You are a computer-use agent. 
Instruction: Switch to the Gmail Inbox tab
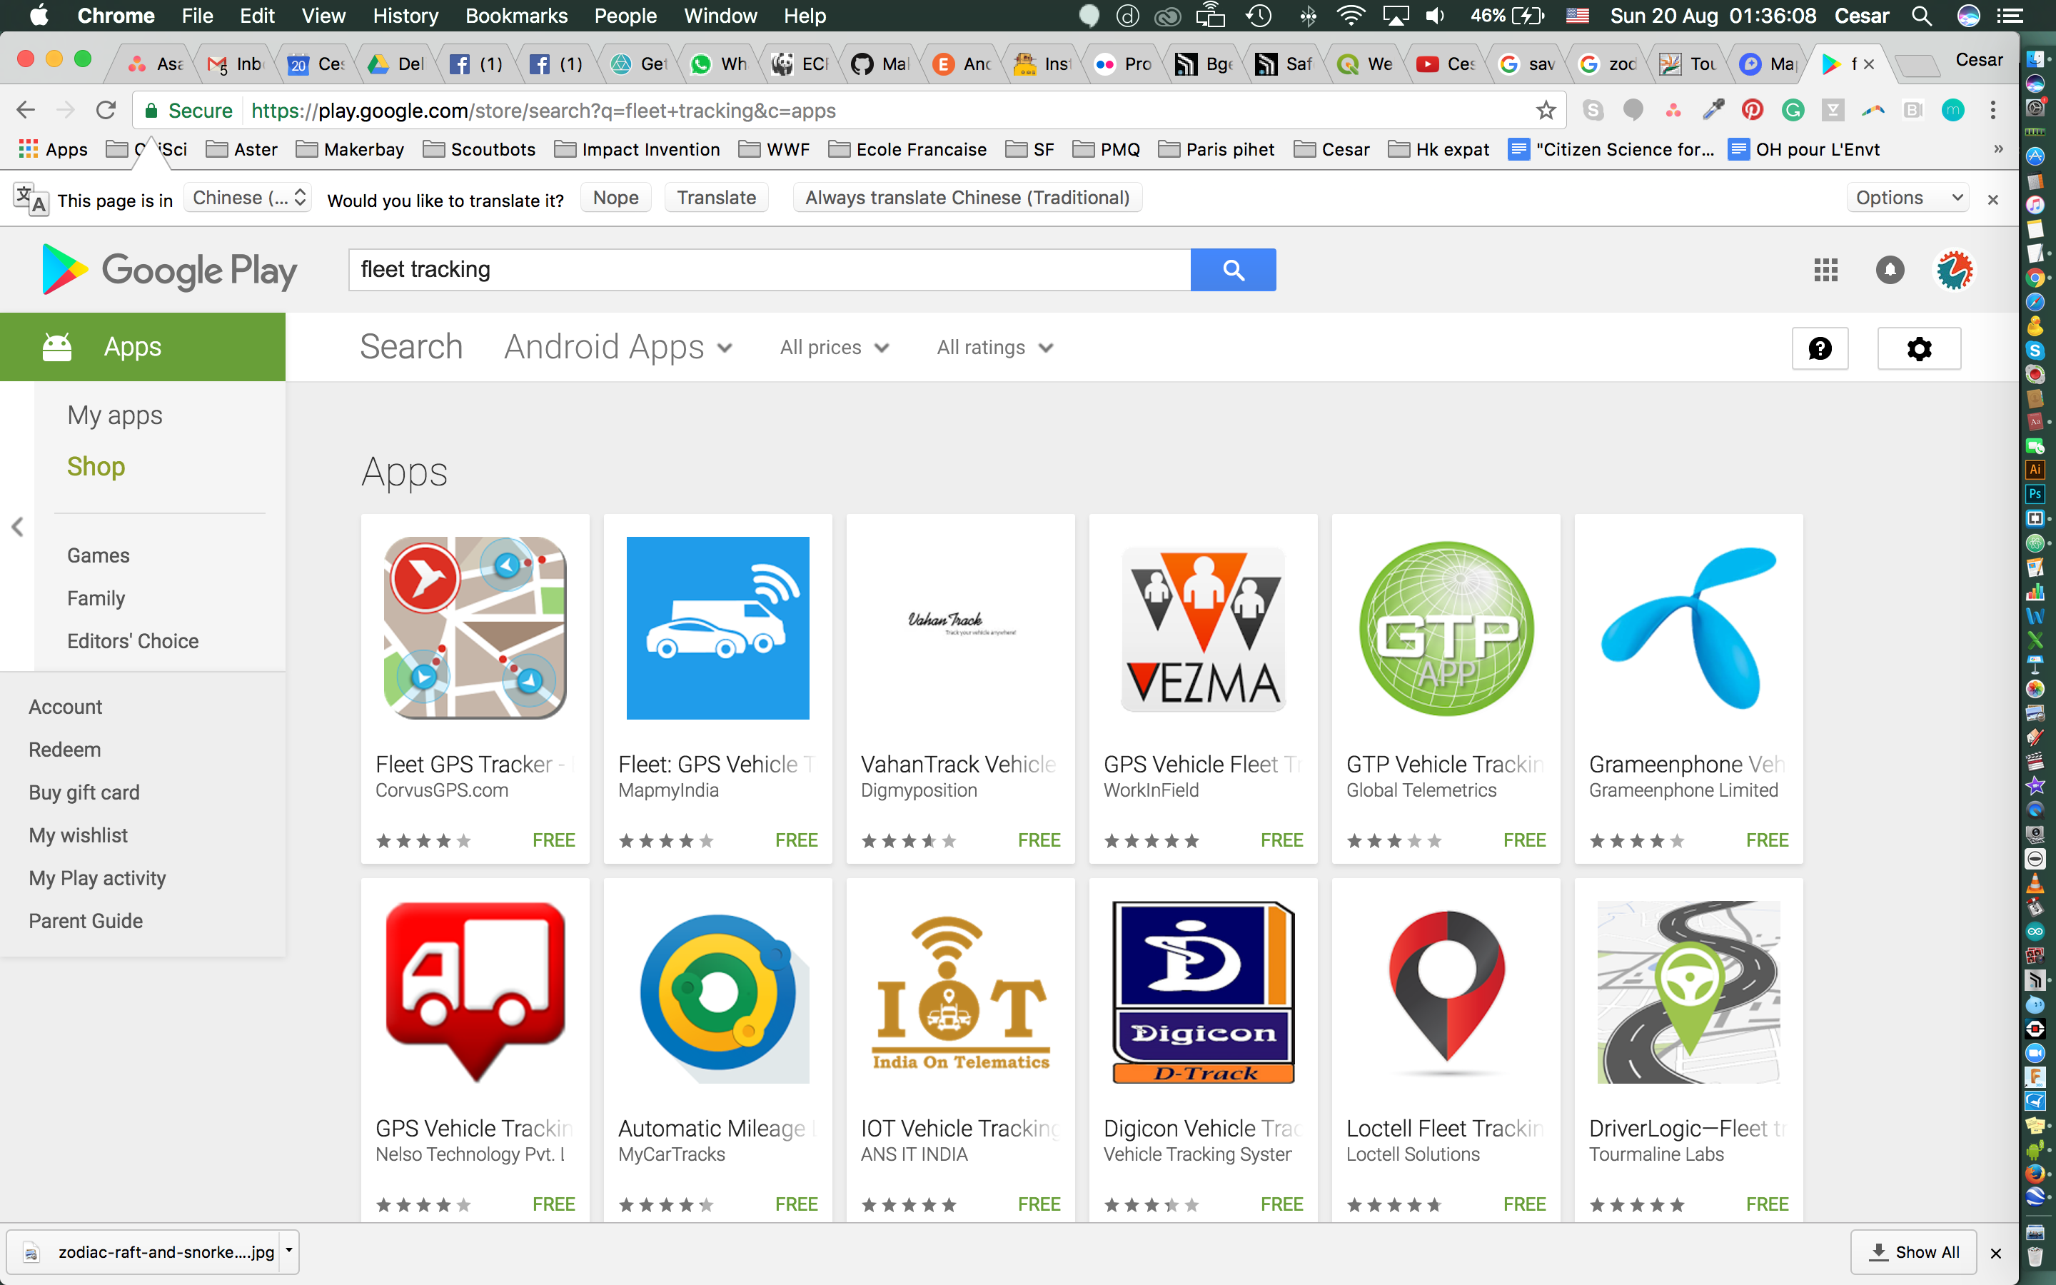[236, 64]
